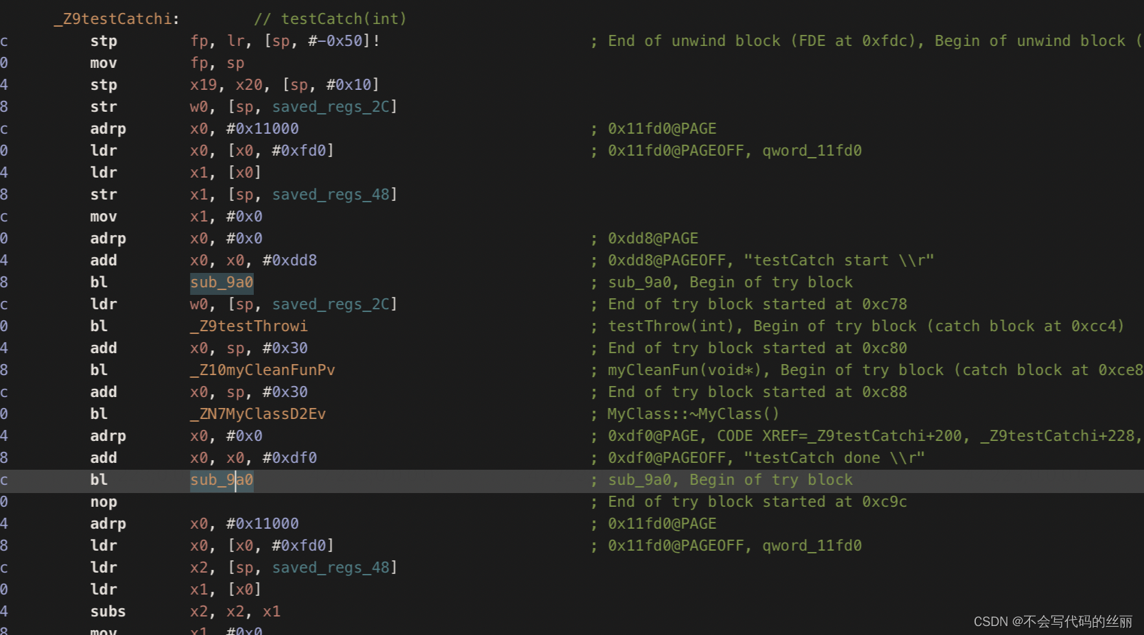This screenshot has height=635, width=1144.
Task: Click operand x0, x0, #0xdf0
Action: 254,458
